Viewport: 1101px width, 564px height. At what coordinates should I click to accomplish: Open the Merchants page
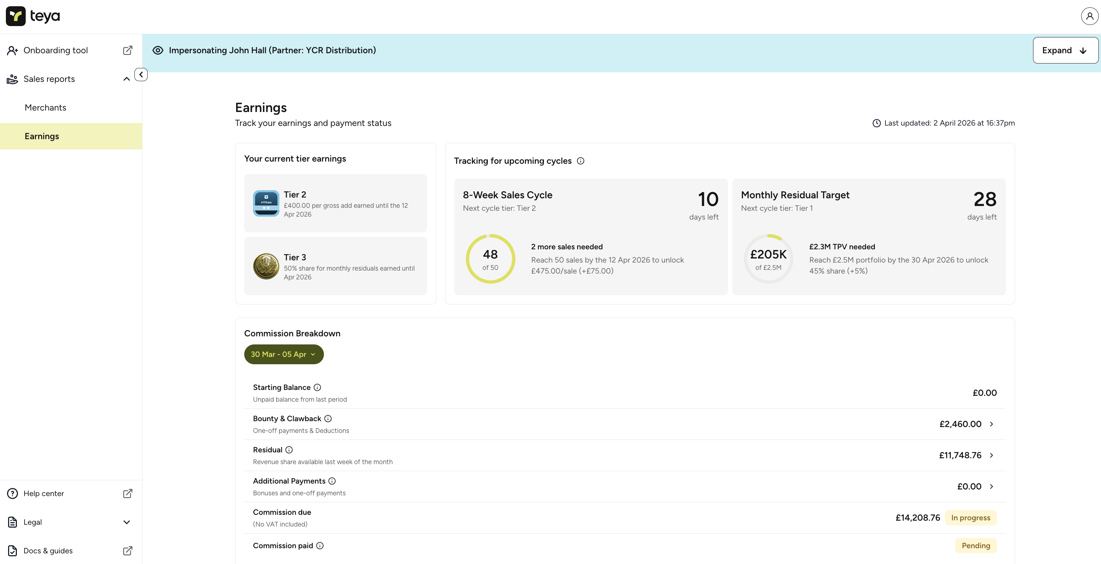tap(71, 108)
